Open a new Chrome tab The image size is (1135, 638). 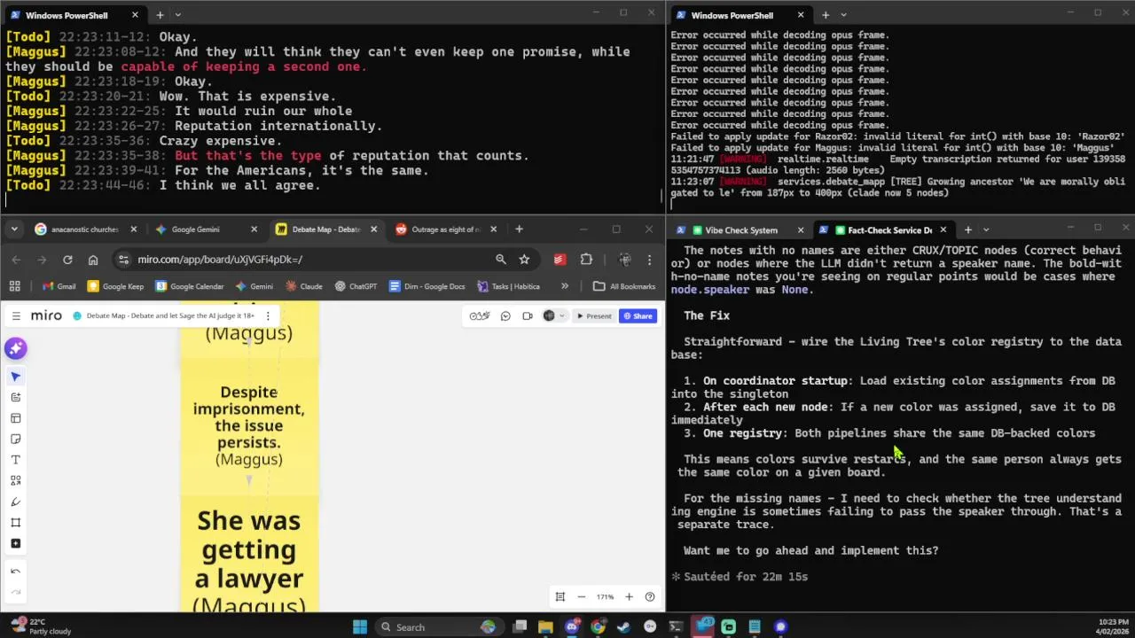[519, 230]
